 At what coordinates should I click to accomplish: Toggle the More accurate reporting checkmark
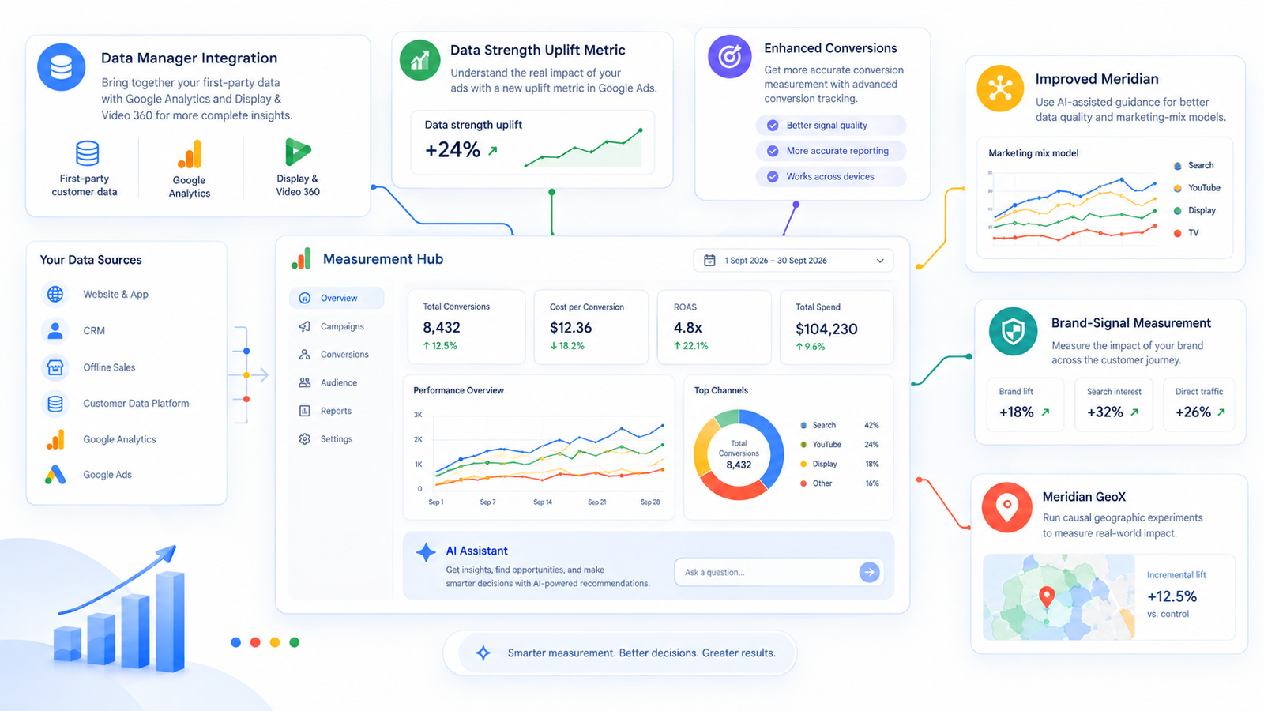(773, 151)
